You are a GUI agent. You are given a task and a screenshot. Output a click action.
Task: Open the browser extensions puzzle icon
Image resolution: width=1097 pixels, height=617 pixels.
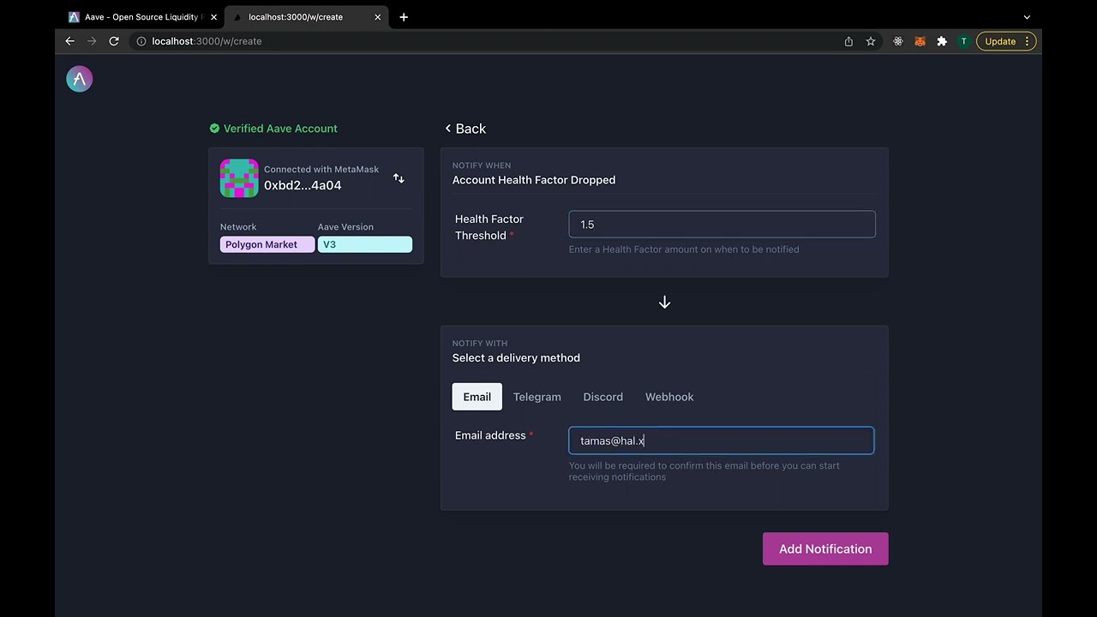coord(942,41)
